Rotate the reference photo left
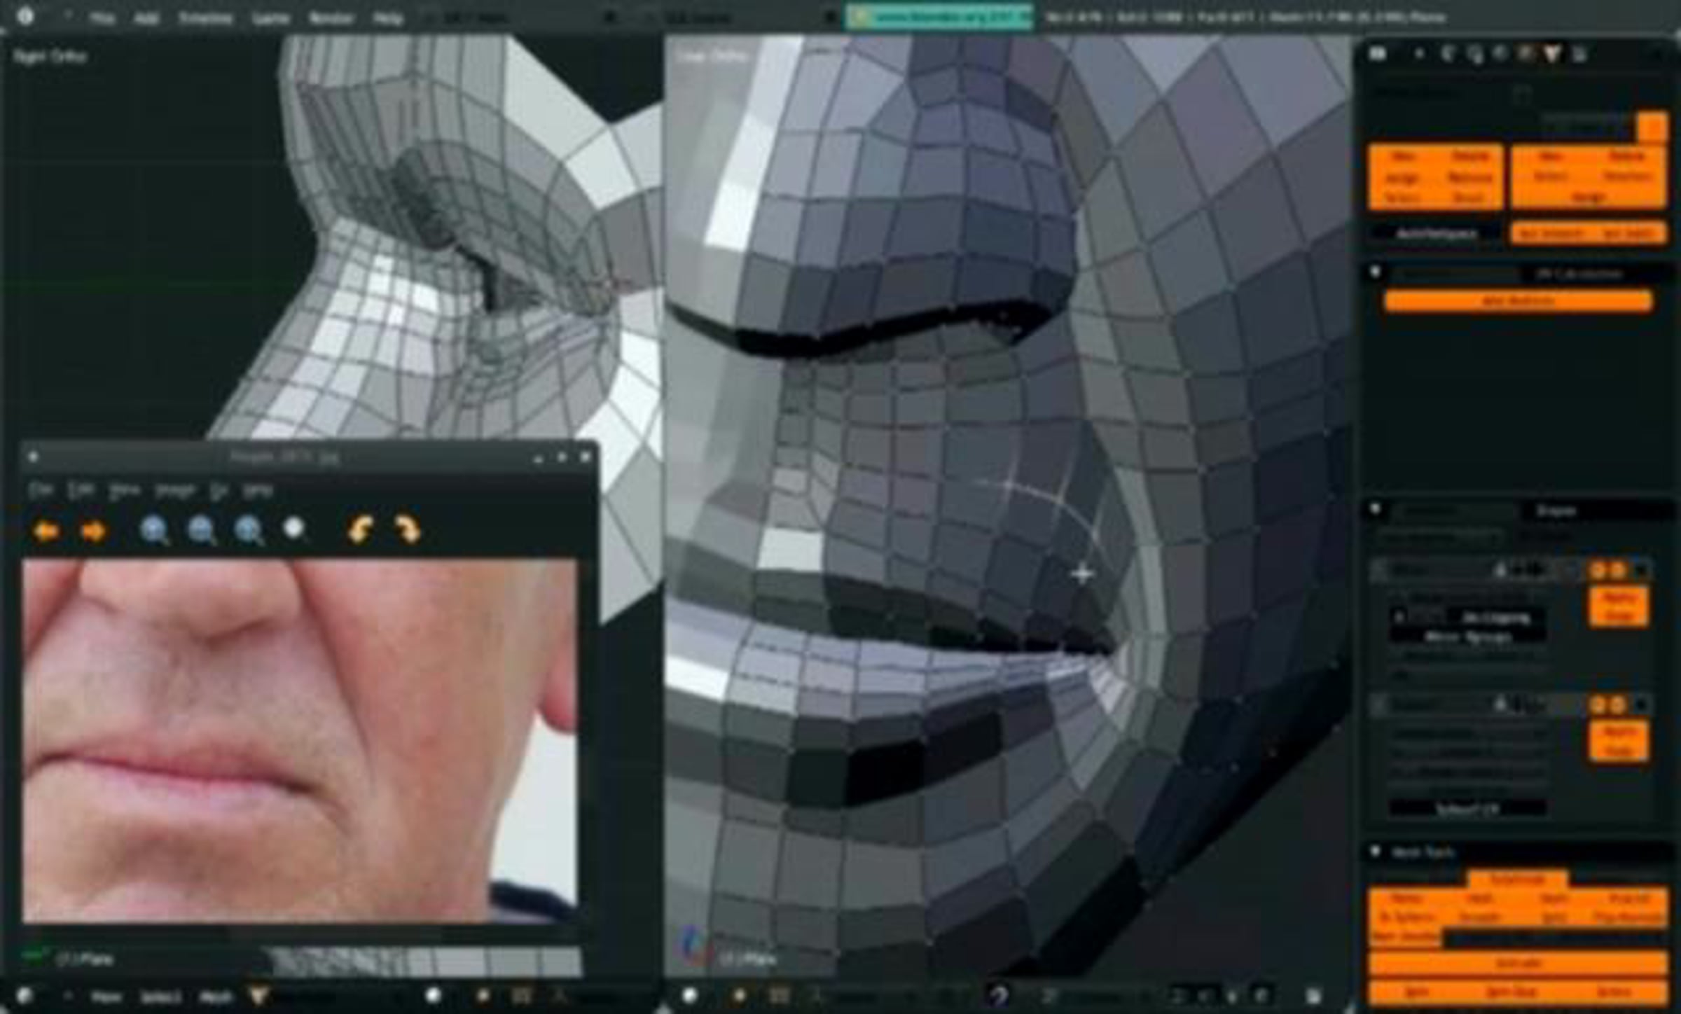The height and width of the screenshot is (1014, 1681). coord(360,530)
